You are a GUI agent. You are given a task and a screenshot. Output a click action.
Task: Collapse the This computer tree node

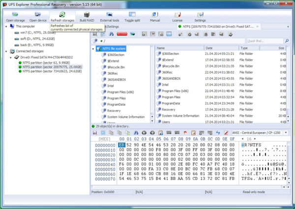4,26
